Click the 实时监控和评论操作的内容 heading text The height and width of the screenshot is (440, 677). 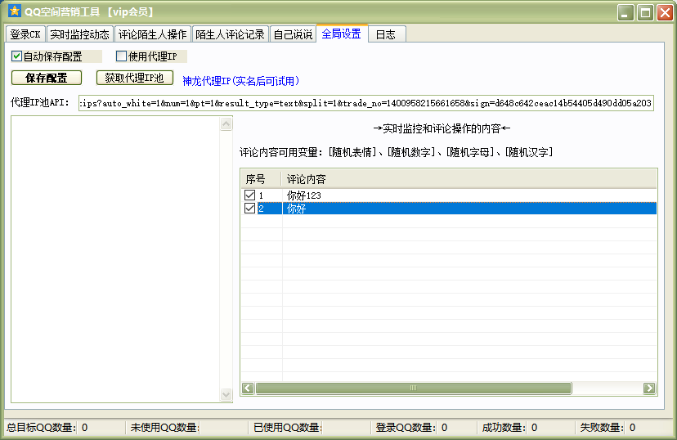(x=442, y=128)
